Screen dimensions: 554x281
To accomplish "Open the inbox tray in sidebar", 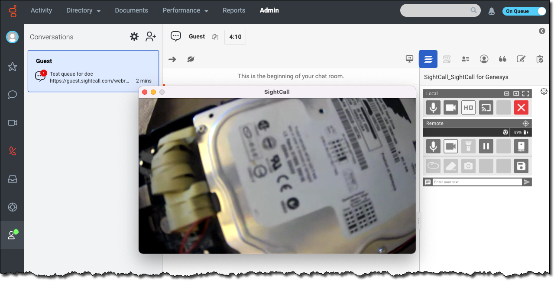I will pyautogui.click(x=13, y=179).
